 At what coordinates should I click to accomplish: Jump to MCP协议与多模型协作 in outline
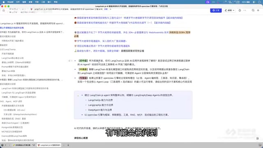pyautogui.click(x=12, y=132)
